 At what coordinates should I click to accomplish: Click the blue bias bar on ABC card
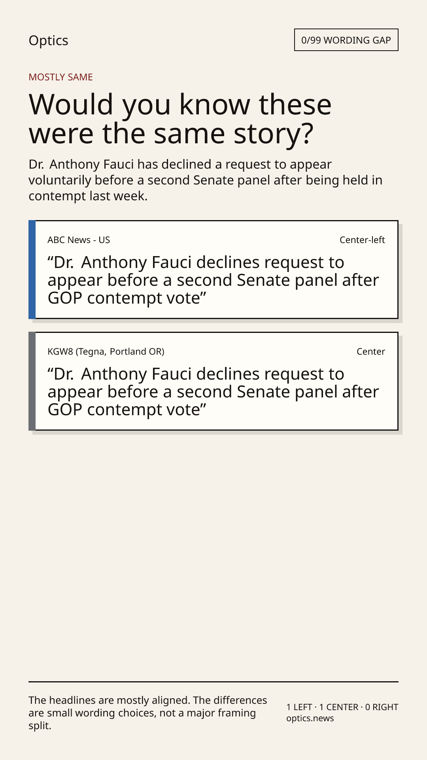click(32, 270)
